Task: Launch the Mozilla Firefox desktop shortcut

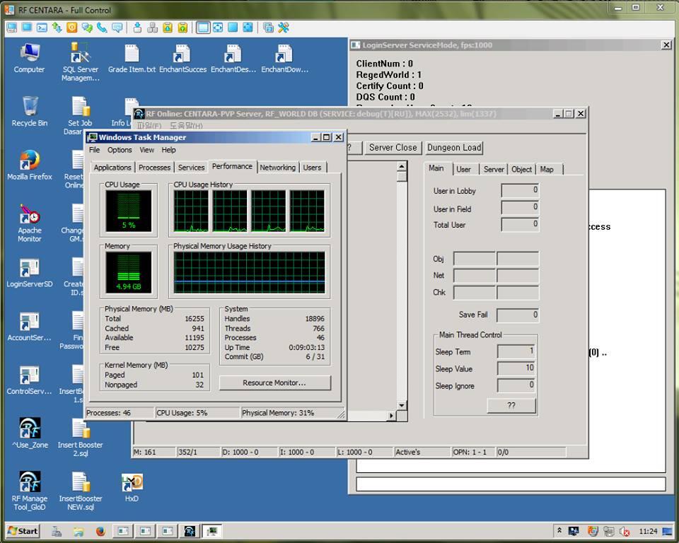Action: click(30, 165)
